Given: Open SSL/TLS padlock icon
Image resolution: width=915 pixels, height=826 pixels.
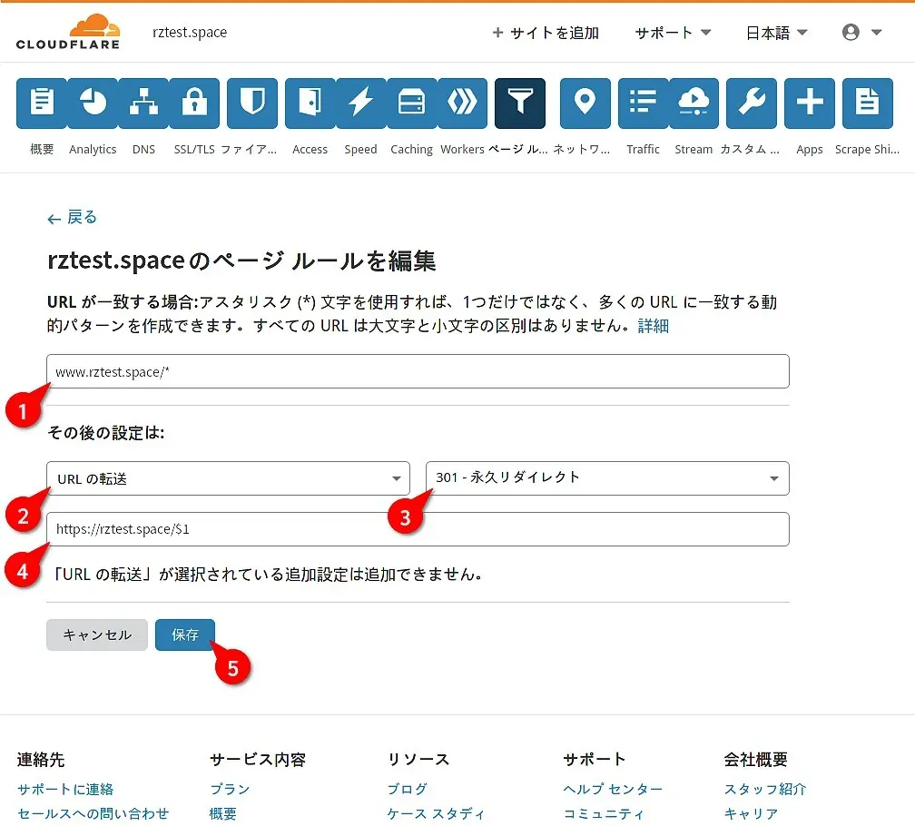Looking at the screenshot, I should pos(194,103).
